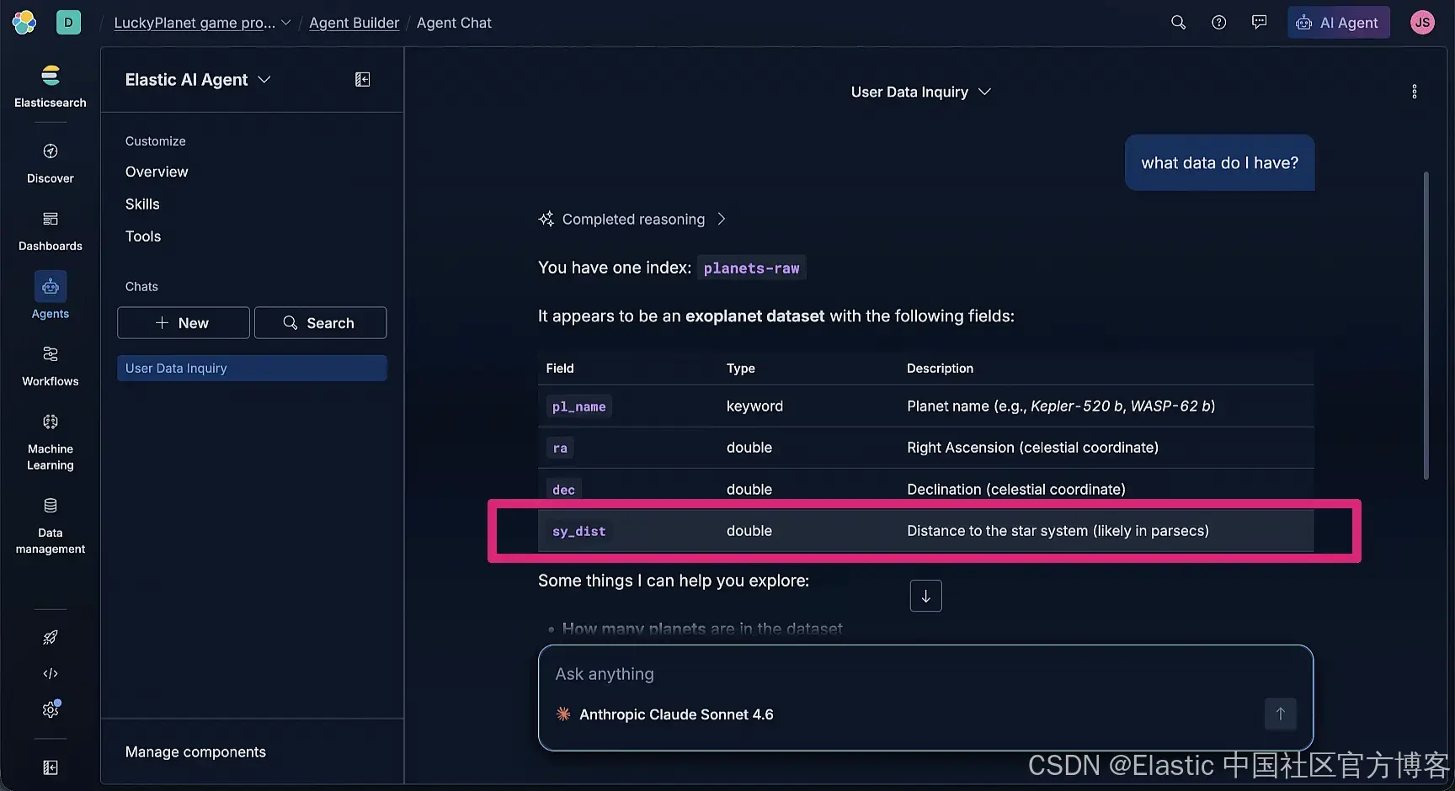Open Data management in the sidebar
The image size is (1455, 791).
click(x=51, y=526)
